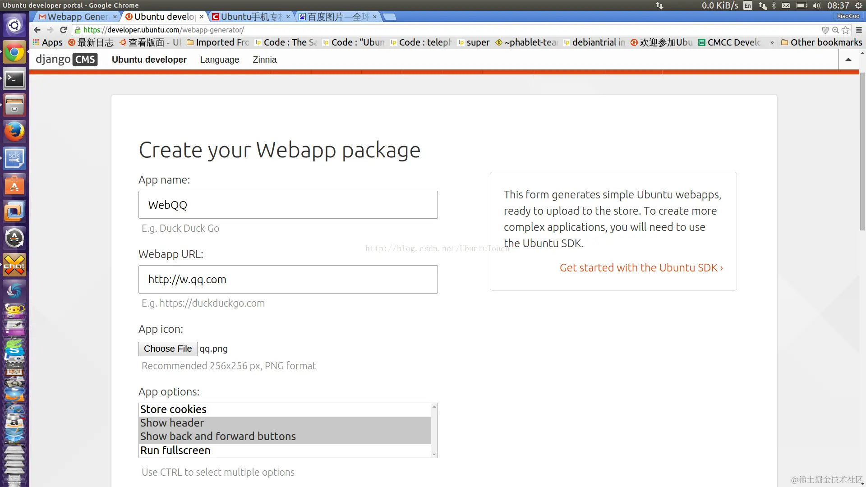
Task: Select the Store cookies option
Action: click(173, 409)
